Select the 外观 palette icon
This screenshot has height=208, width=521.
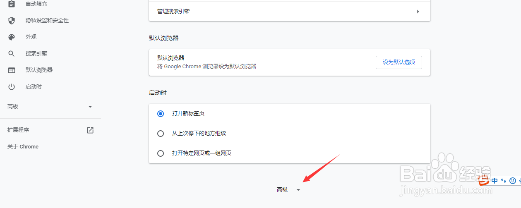12,37
